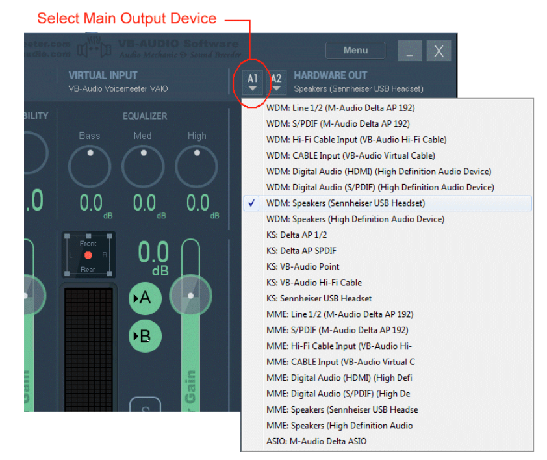Click the Front/Rear pan pad red dot
Viewport: 547px width, 460px height.
pyautogui.click(x=88, y=255)
